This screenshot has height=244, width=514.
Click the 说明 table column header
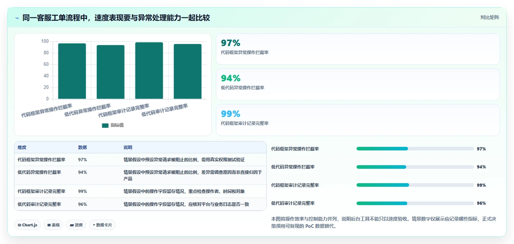point(128,148)
